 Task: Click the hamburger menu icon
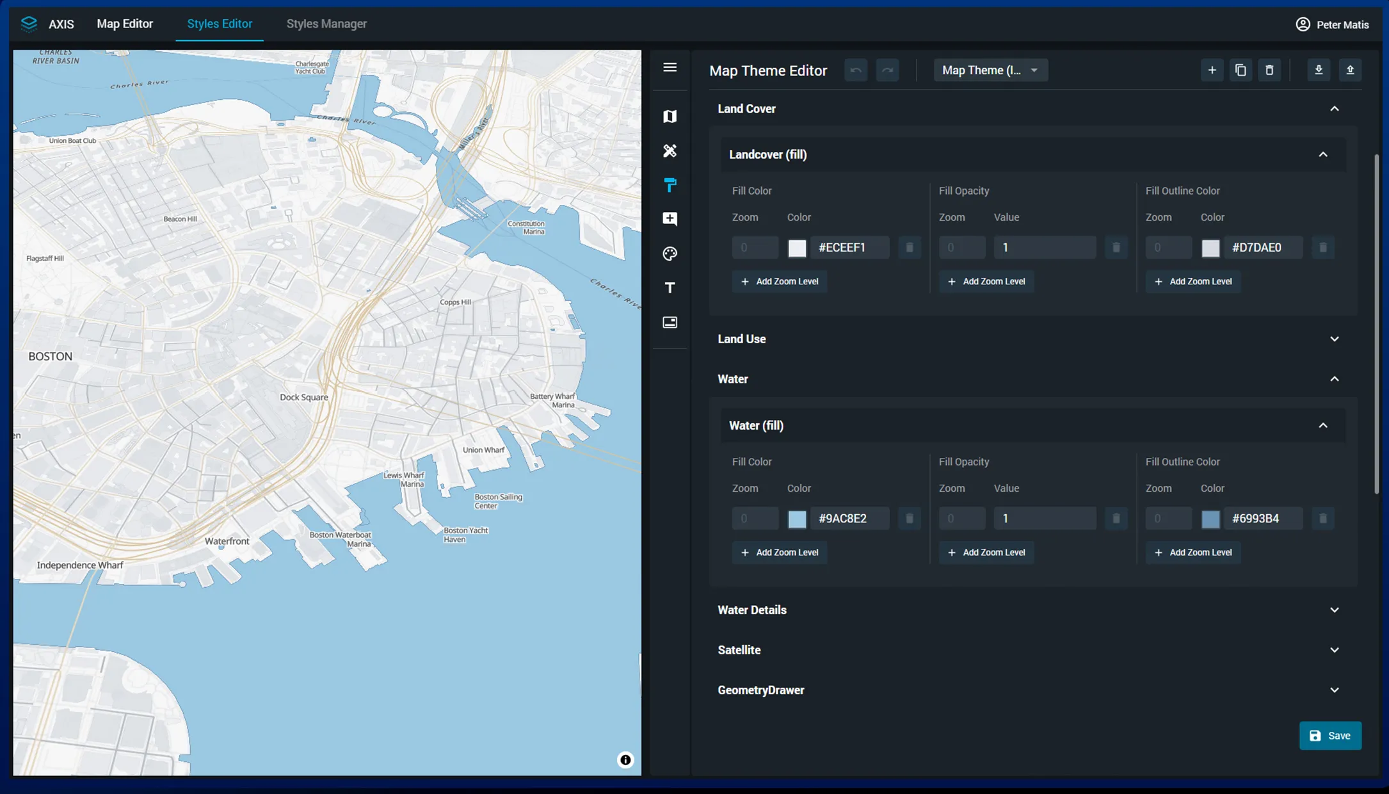pos(670,67)
